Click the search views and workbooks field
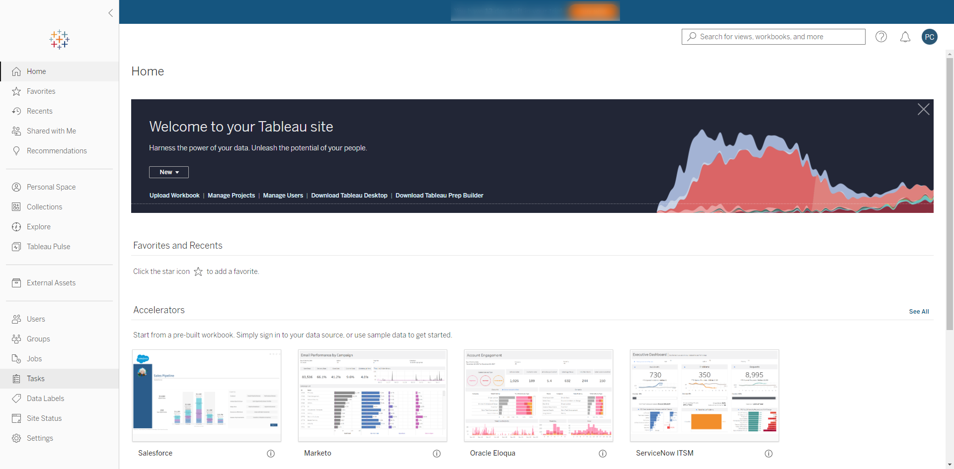The width and height of the screenshot is (954, 469). pos(773,37)
